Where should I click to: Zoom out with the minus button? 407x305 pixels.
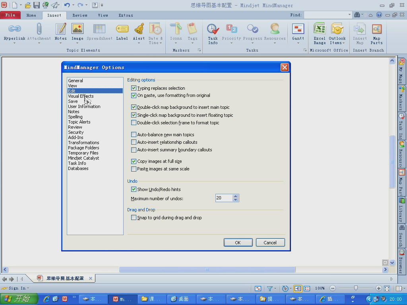tap(333, 288)
